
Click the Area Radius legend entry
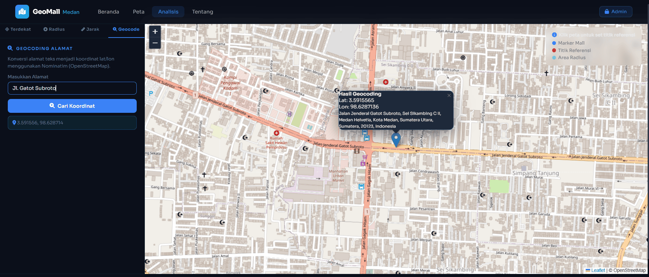coord(568,57)
